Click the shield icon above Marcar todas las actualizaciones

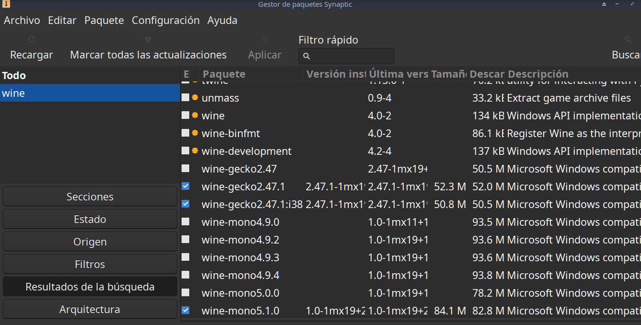pos(148,39)
